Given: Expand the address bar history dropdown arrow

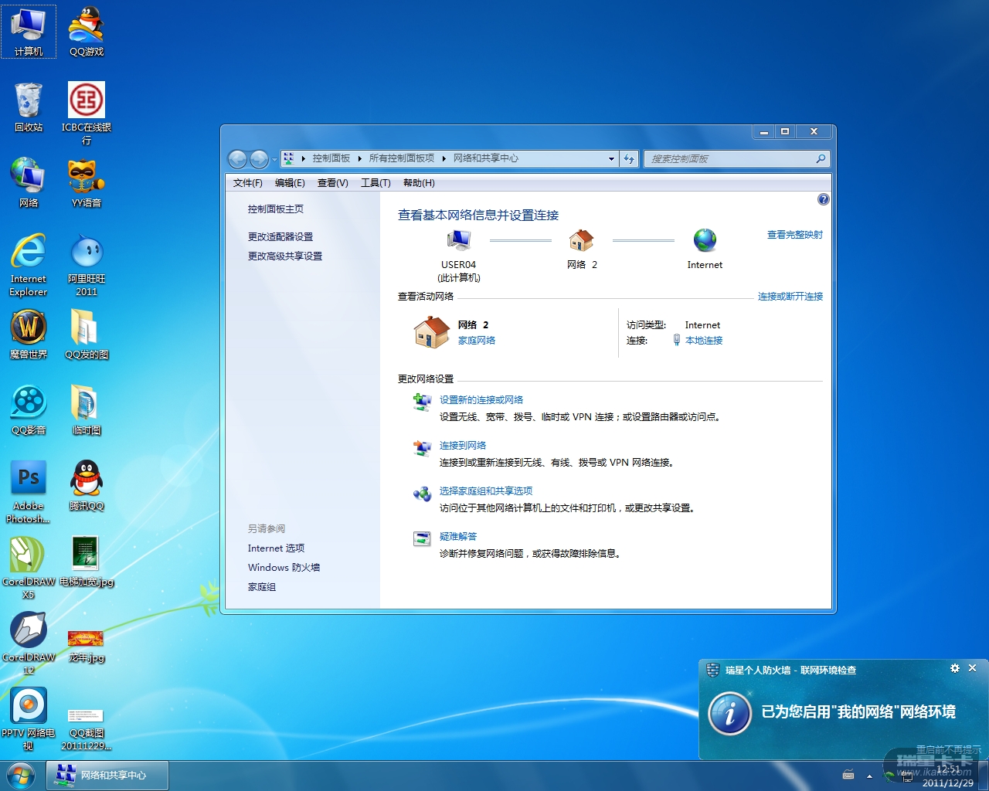Looking at the screenshot, I should [x=611, y=159].
